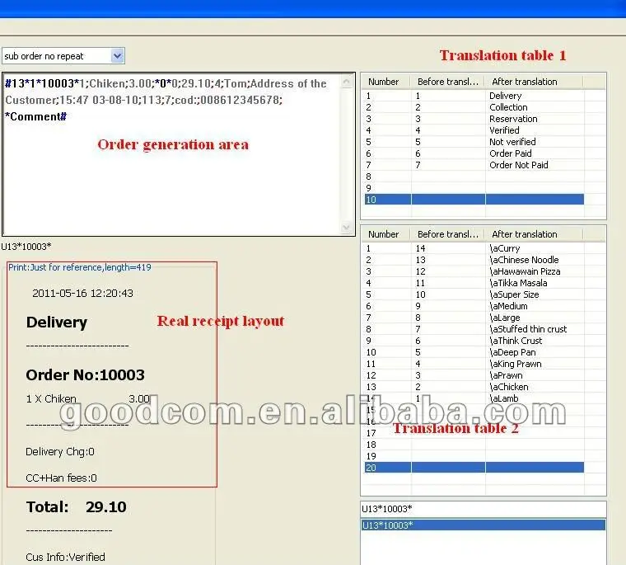Select the '\aCurry' row in translation table 2
The height and width of the screenshot is (565, 626).
pyautogui.click(x=474, y=248)
